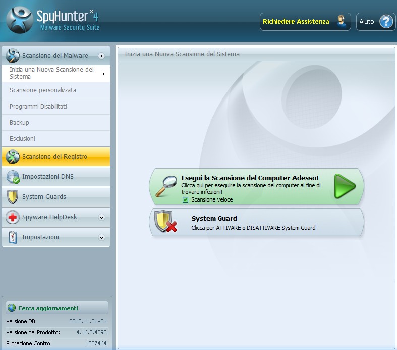Click the Scansione del Registro icon
This screenshot has width=397, height=350.
(13, 157)
